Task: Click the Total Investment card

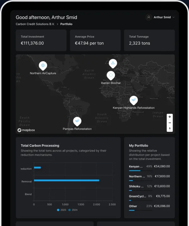Action: [41, 40]
